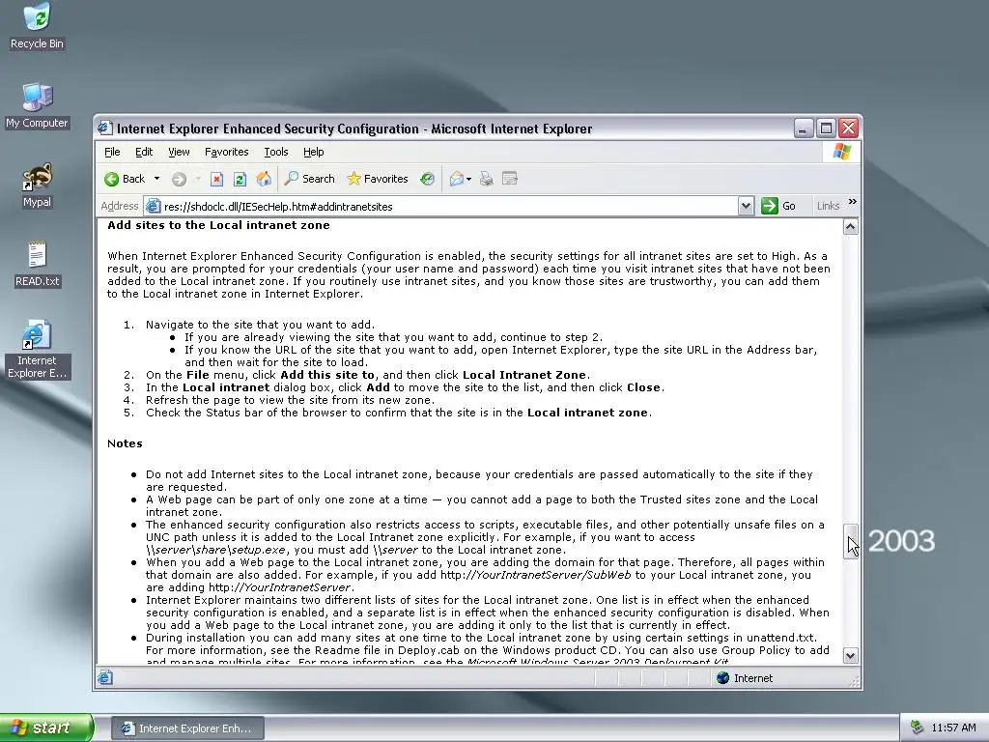This screenshot has width=989, height=742.
Task: Click the vertical scrollbar thumb
Action: tap(850, 541)
